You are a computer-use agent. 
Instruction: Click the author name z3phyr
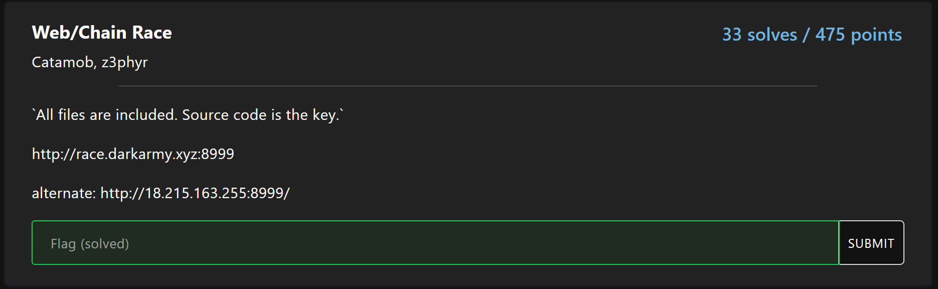tap(124, 63)
